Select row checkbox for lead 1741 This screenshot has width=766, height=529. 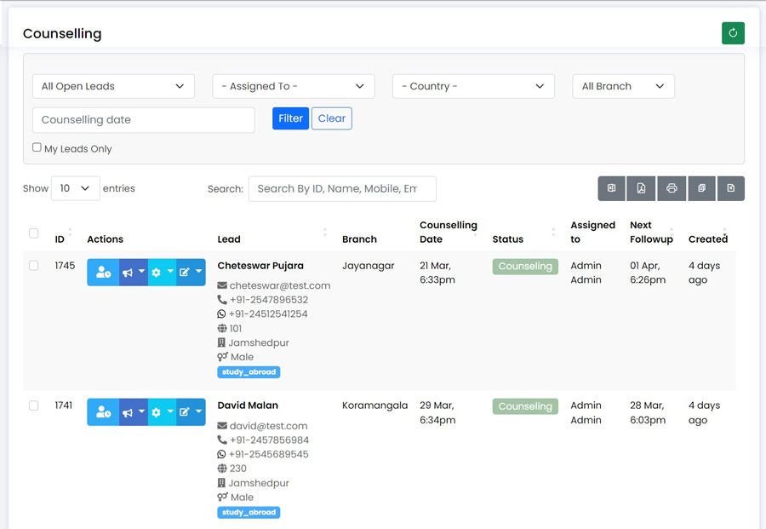(x=34, y=405)
